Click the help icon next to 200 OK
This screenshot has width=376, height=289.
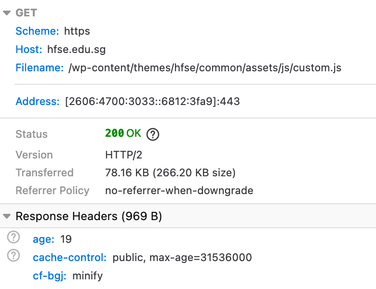tap(153, 134)
